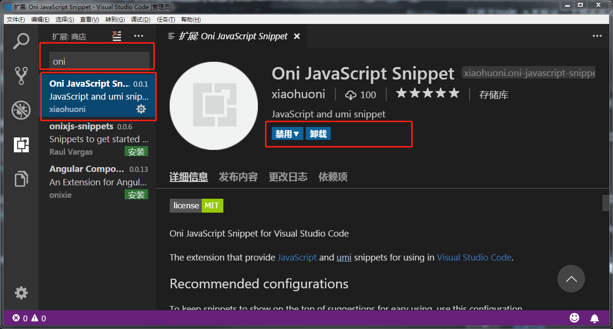Click the download count cloud icon

coord(351,95)
